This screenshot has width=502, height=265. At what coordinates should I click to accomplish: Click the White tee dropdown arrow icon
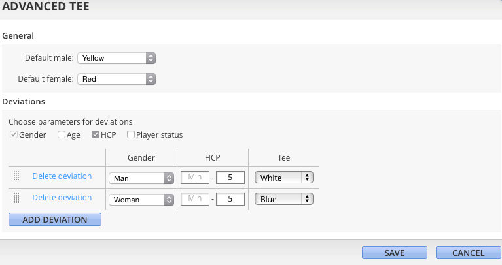click(x=307, y=178)
